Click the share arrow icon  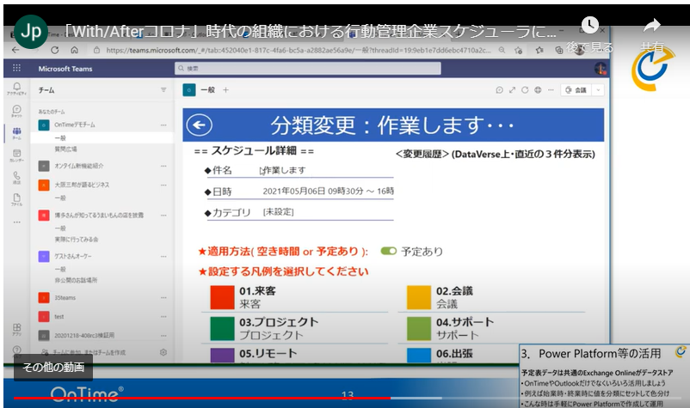(652, 26)
